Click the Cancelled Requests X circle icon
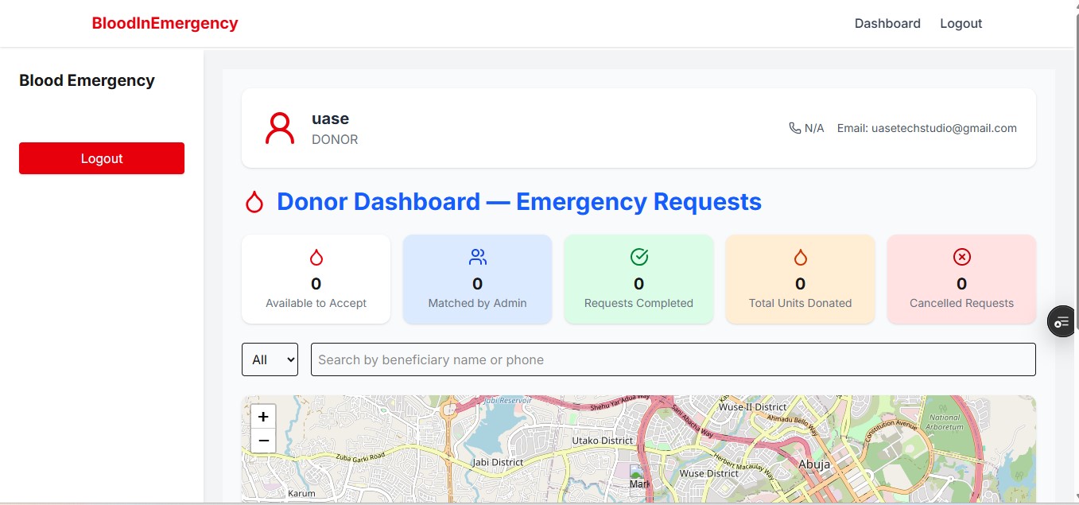The image size is (1079, 505). (961, 257)
